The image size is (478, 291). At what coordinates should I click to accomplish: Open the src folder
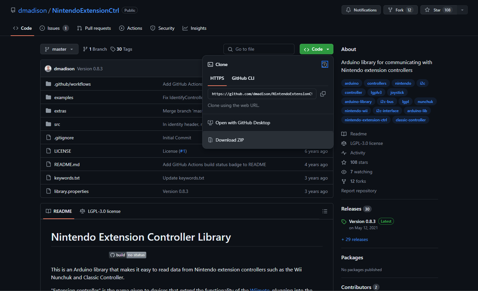(x=57, y=124)
